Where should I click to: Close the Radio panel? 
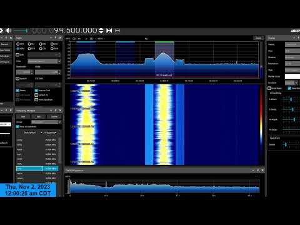(x=60, y=37)
